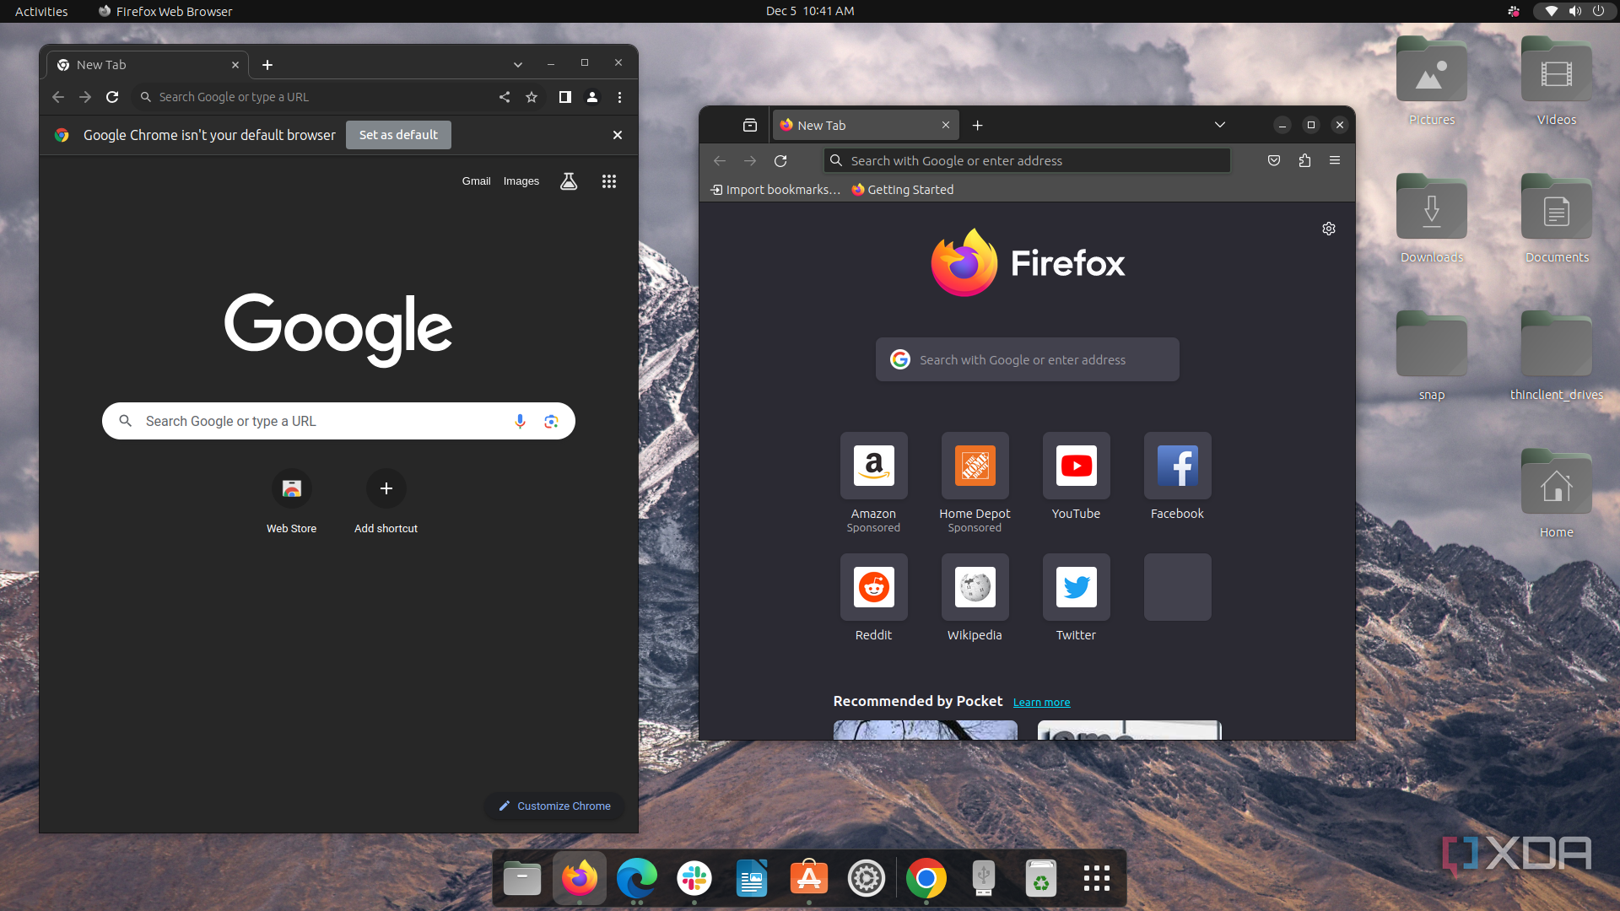Open Getting Started bookmark
The height and width of the screenshot is (911, 1620).
click(x=903, y=190)
